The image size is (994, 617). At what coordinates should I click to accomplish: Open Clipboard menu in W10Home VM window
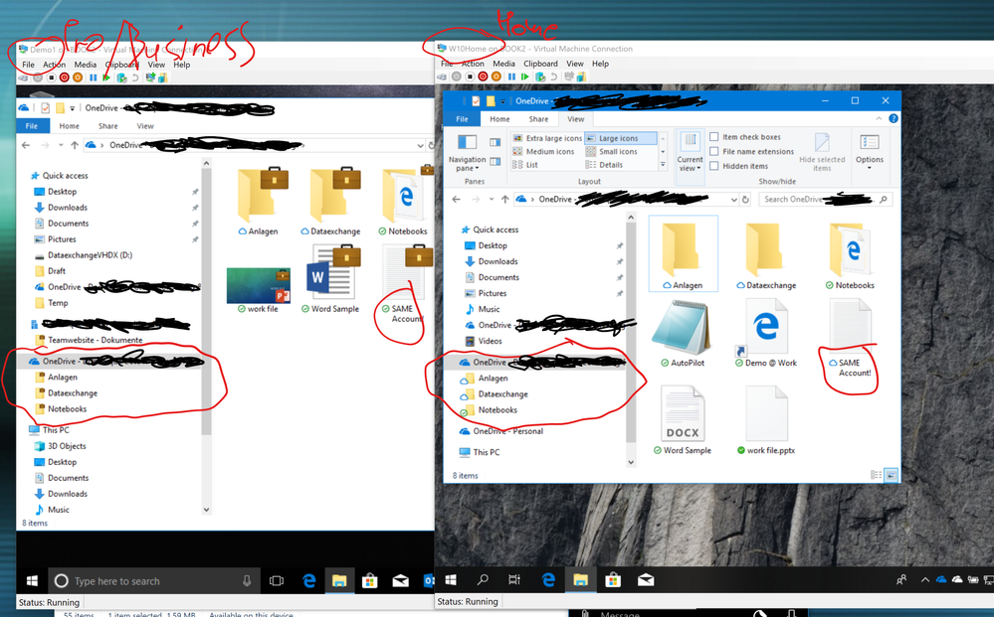540,64
